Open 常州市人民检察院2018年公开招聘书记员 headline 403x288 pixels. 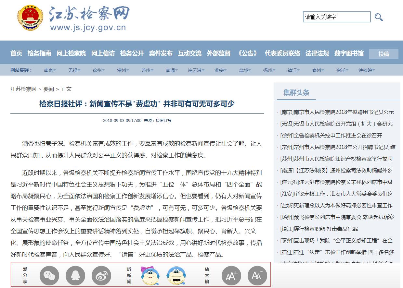tap(338, 147)
